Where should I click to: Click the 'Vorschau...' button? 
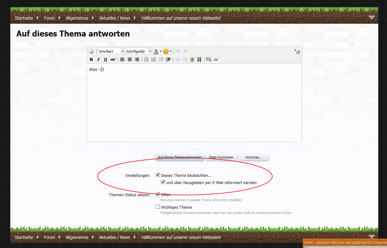pyautogui.click(x=254, y=157)
